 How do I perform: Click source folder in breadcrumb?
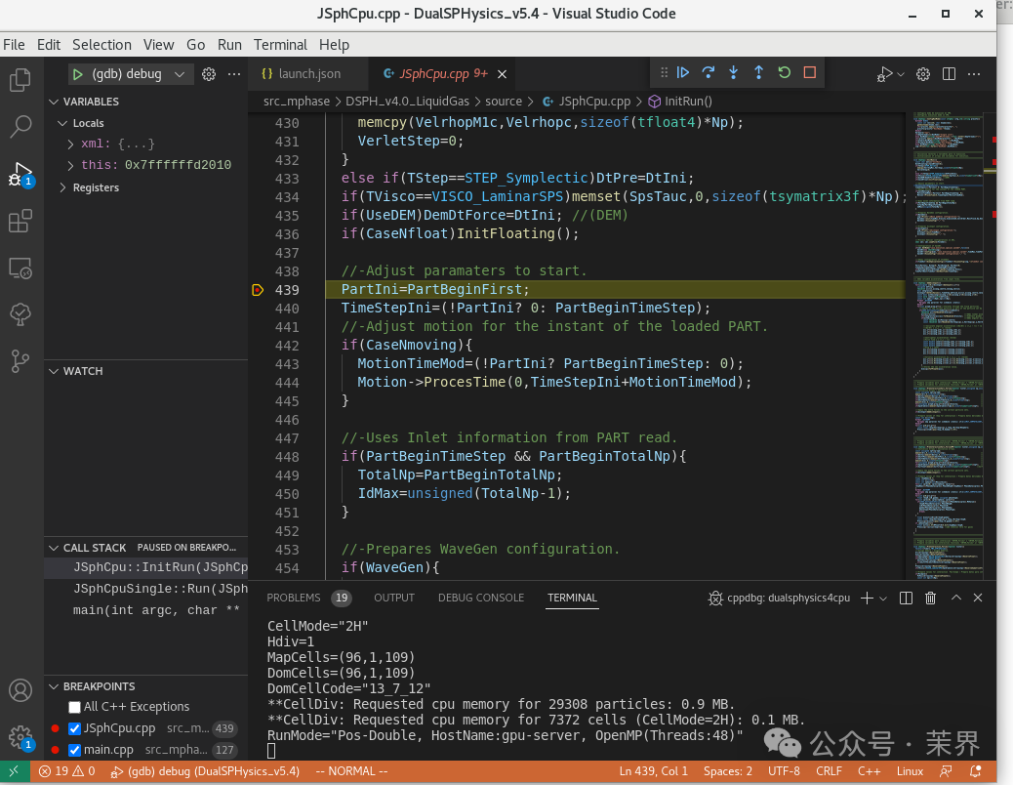click(x=504, y=102)
